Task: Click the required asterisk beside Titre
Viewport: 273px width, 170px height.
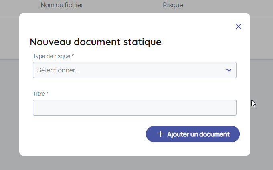Action: 47,93
